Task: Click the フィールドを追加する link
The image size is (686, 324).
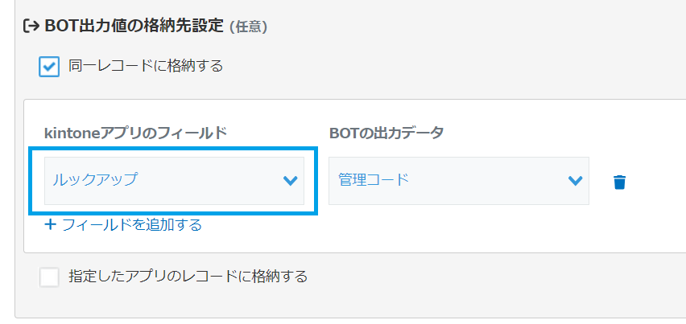Action: pos(131,224)
